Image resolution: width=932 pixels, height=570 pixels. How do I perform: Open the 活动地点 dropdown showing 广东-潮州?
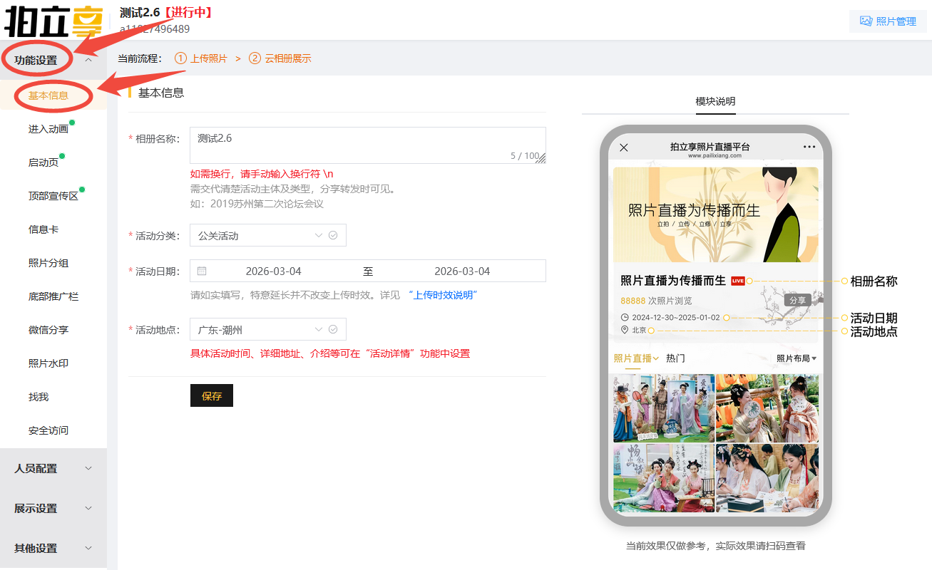point(267,330)
